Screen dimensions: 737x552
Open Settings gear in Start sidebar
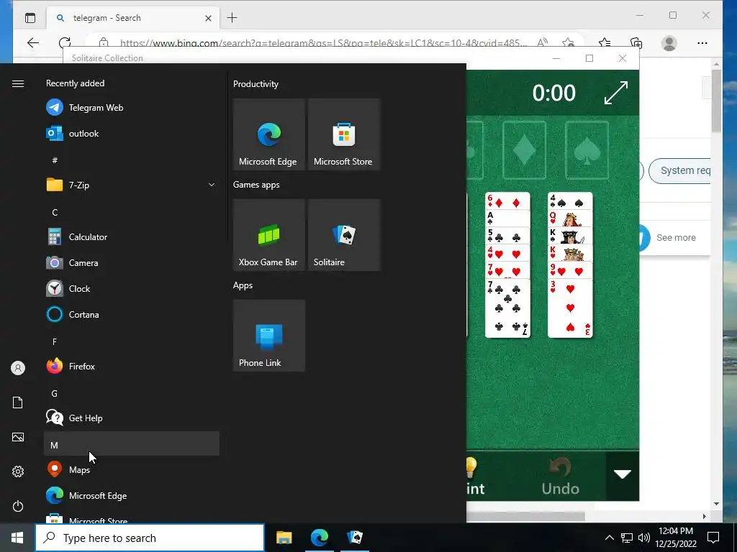pyautogui.click(x=18, y=471)
